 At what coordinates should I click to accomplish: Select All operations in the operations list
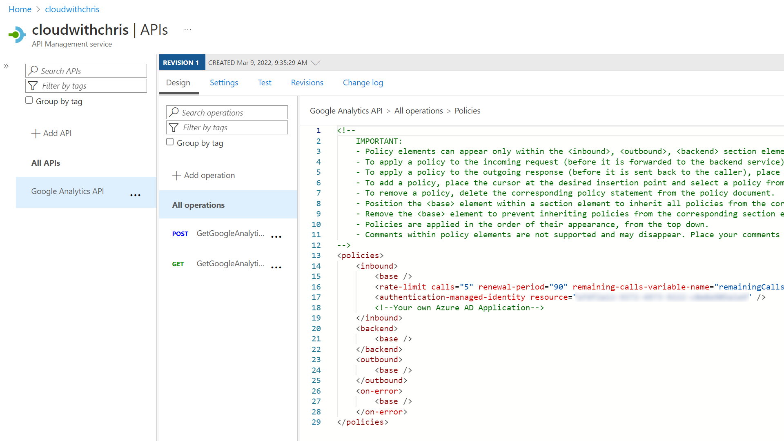(228, 205)
